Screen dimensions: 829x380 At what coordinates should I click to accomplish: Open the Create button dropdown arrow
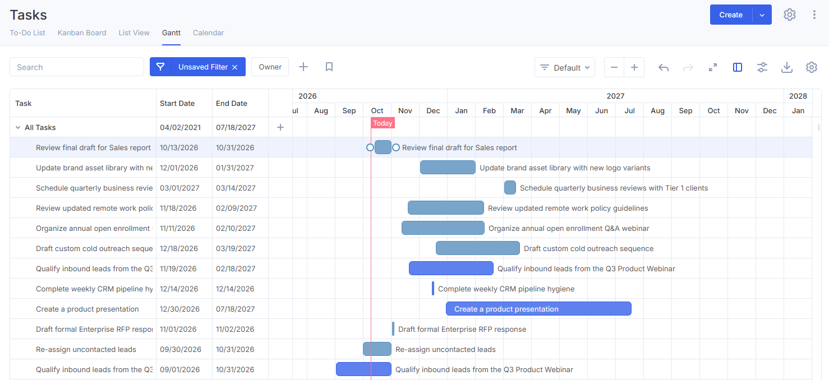(762, 15)
